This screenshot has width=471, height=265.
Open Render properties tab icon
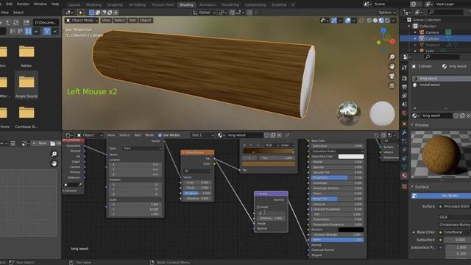pos(404,79)
